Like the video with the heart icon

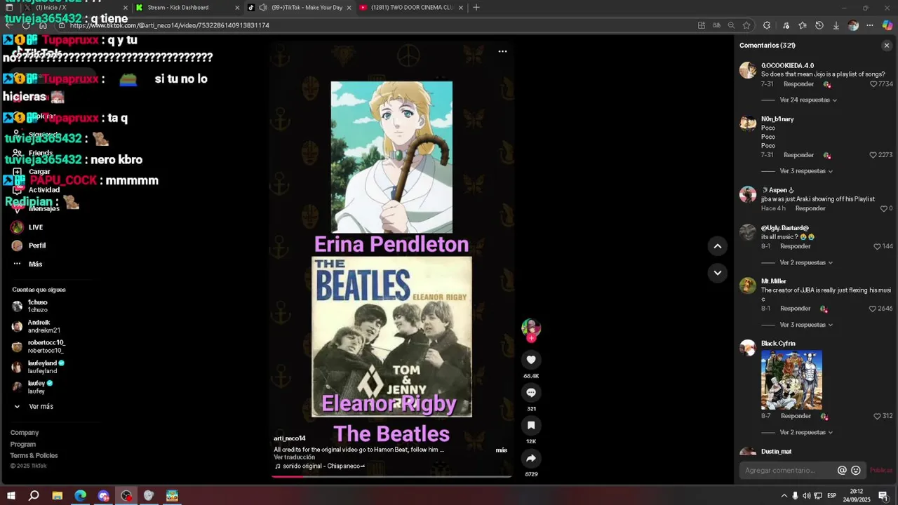(531, 360)
